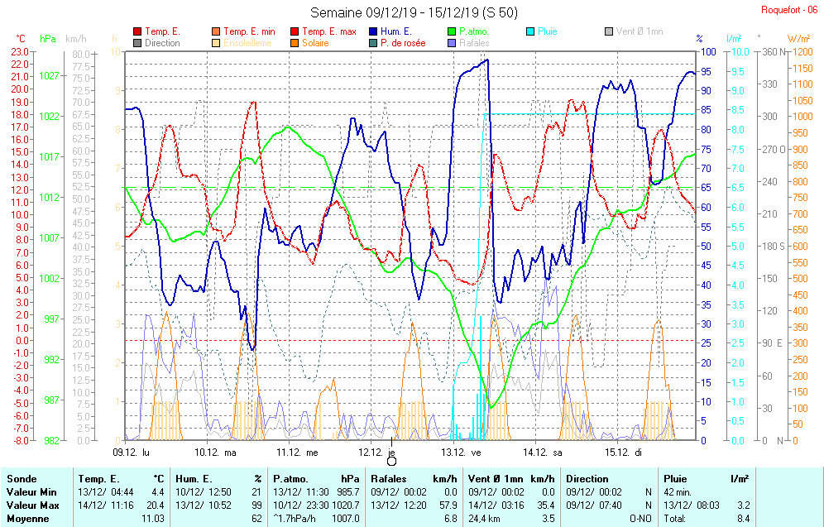Click the 14.12. sa date label
Screen dimensions: 824x527
coord(543,453)
